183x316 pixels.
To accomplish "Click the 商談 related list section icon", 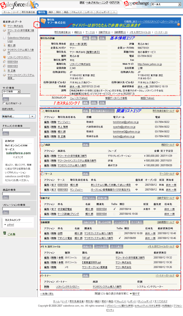I will point(42,145).
